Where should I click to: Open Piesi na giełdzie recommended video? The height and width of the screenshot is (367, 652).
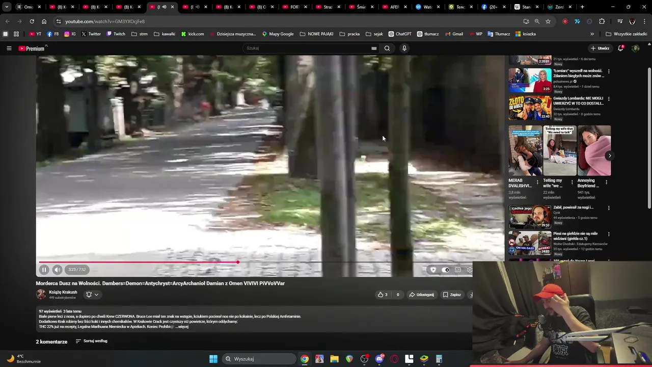[x=530, y=243]
